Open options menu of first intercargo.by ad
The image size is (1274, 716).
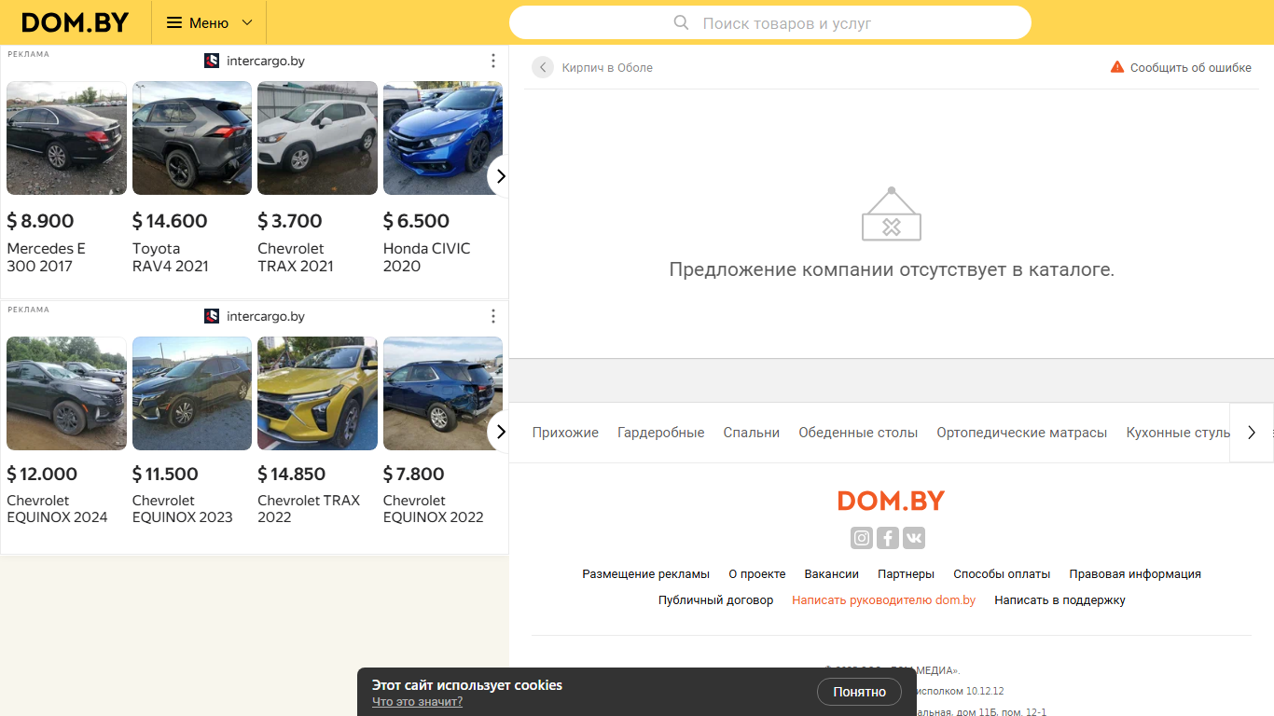point(493,61)
